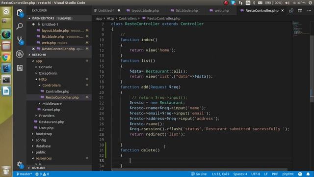314x177 pixels.
Task: Open the battery indicator menu
Action: pyautogui.click(x=274, y=3)
